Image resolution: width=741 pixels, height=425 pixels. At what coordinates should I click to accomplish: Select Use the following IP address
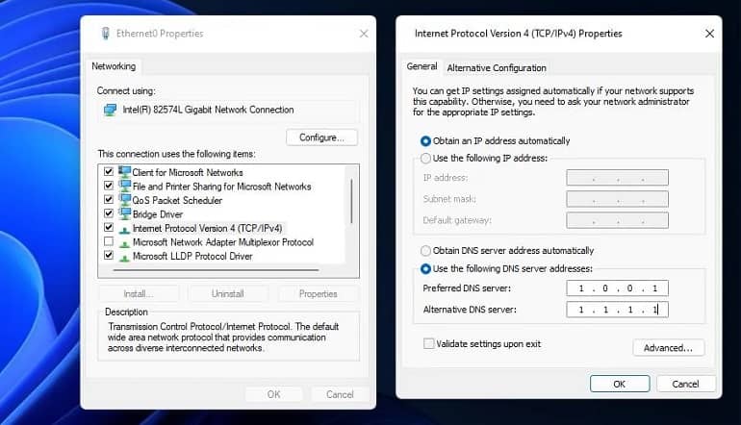point(425,159)
